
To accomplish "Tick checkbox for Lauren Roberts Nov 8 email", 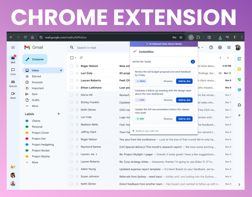I will [x=71, y=80].
